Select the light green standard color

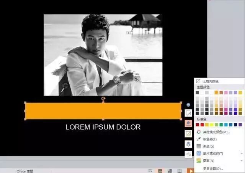(x=216, y=125)
